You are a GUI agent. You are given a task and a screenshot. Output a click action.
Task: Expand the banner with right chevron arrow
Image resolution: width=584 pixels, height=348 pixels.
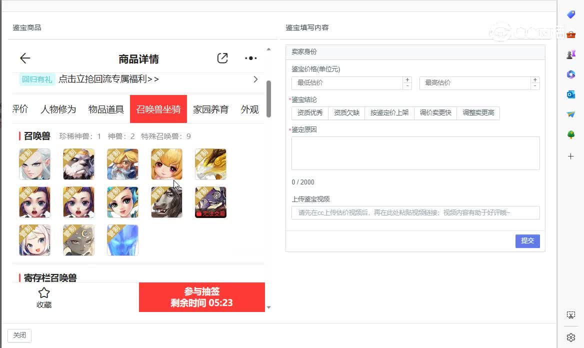click(x=255, y=79)
